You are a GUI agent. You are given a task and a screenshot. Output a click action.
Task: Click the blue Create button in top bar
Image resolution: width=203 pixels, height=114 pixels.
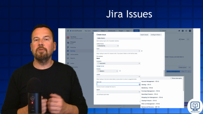(x=136, y=31)
